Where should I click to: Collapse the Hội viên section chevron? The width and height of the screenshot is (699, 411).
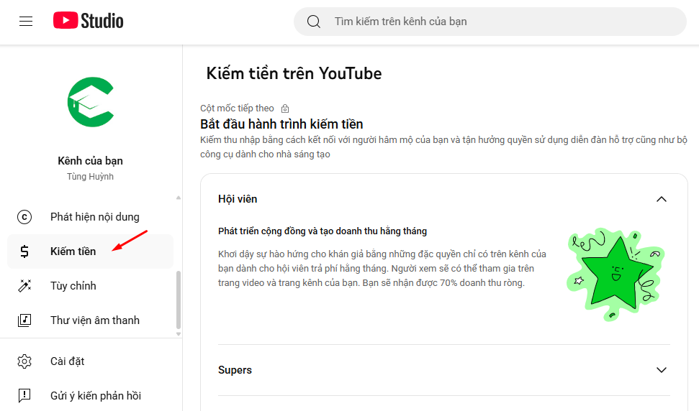662,199
